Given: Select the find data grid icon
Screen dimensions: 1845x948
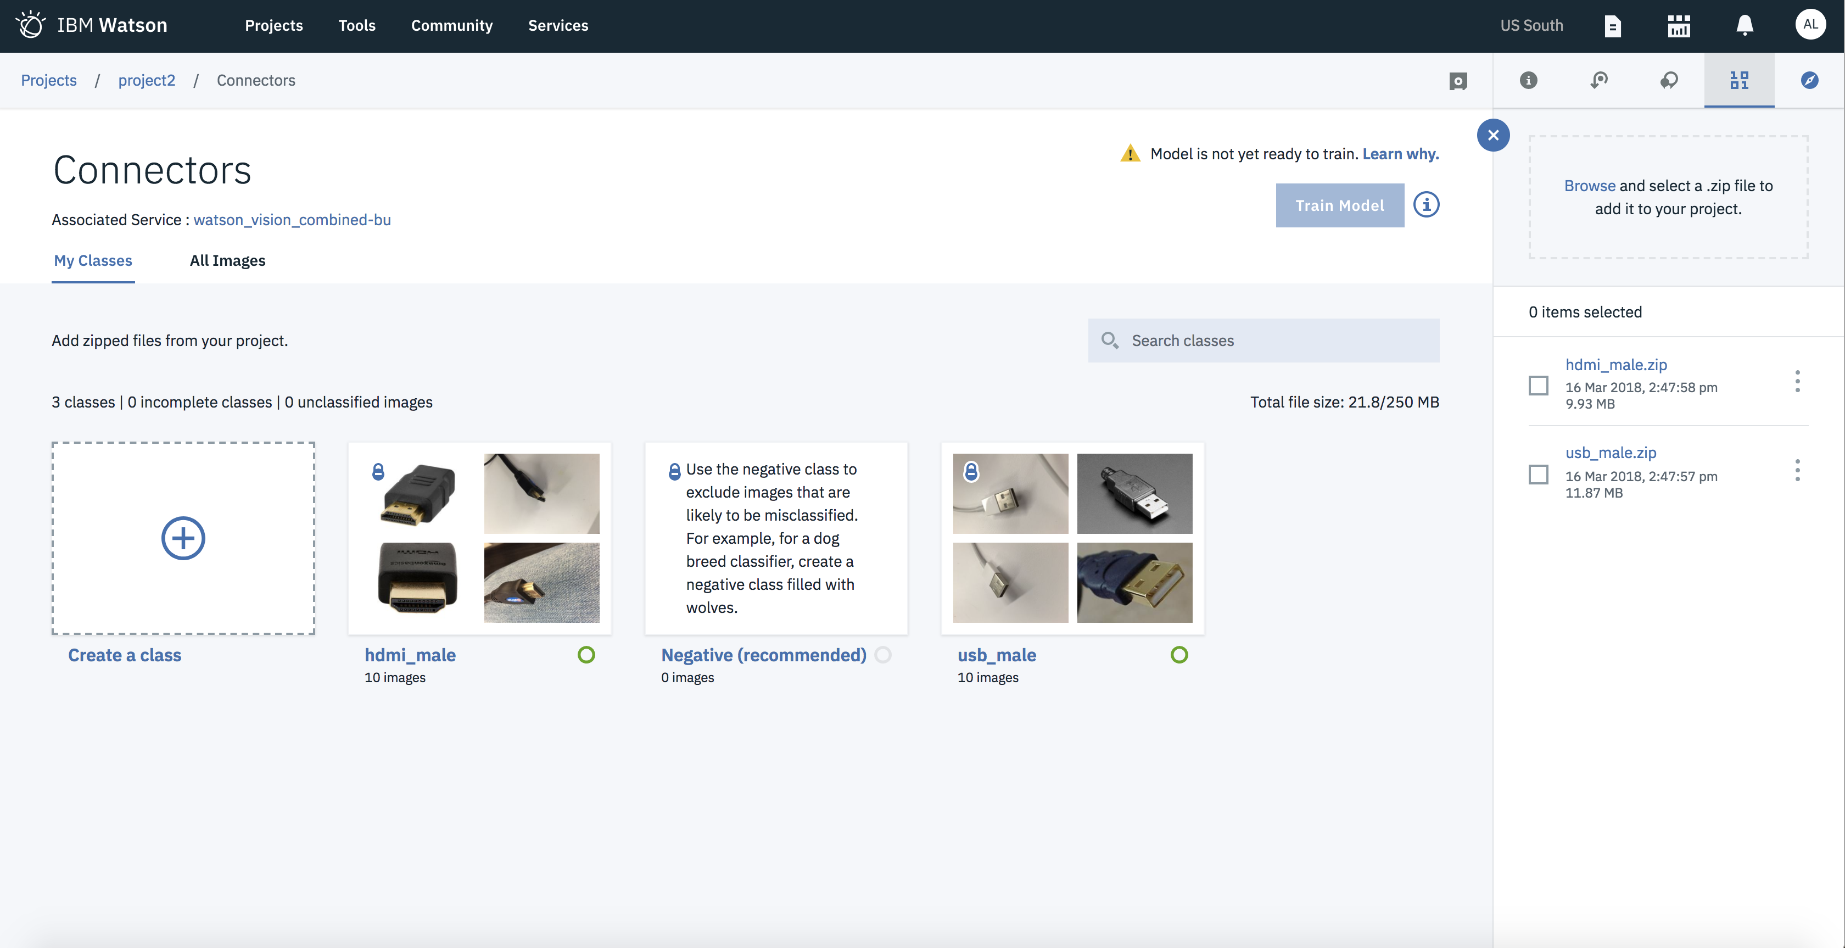Looking at the screenshot, I should (1739, 80).
